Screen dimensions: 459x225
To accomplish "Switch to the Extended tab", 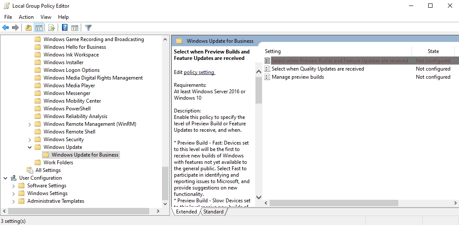I will [186, 211].
